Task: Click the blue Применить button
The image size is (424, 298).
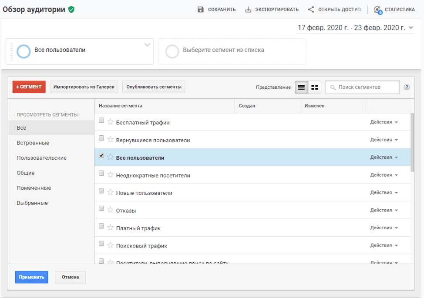Action: click(31, 277)
